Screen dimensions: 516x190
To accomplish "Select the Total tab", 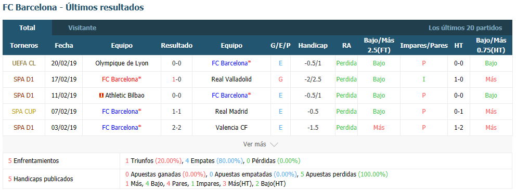I will [28, 28].
